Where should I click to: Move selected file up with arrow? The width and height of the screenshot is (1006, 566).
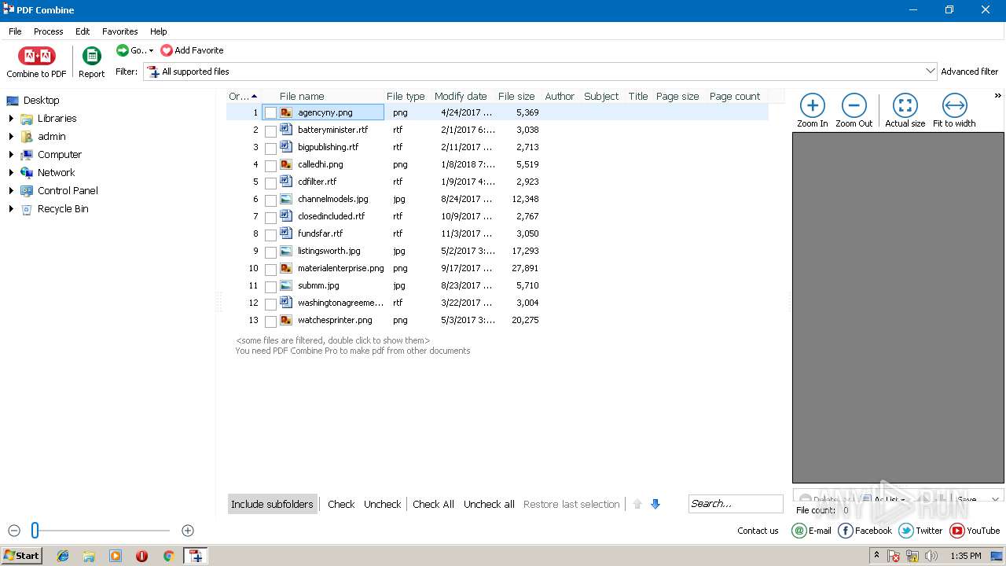[637, 505]
